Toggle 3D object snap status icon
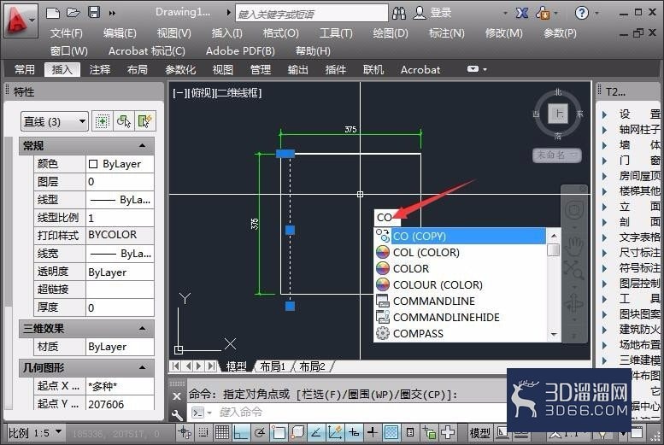Screen dimensions: 664x445 click(x=297, y=432)
